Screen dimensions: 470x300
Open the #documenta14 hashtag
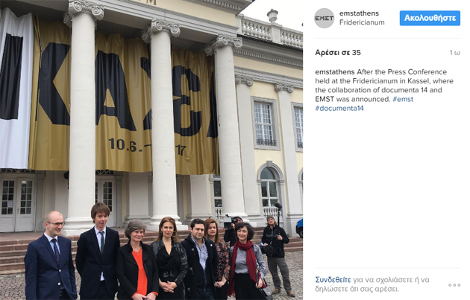click(339, 108)
